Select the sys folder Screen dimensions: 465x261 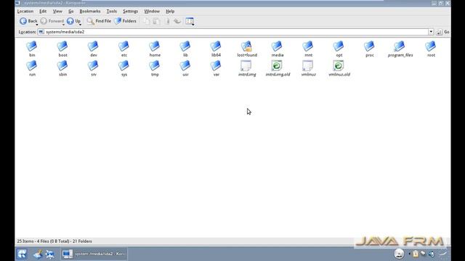[x=124, y=68]
